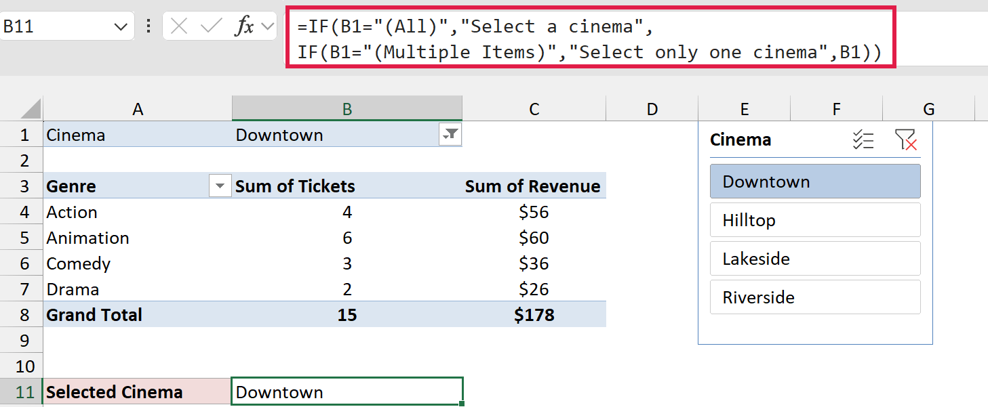Viewport: 988px width, 407px height.
Task: Click the Select All corner triangle
Action: (31, 109)
